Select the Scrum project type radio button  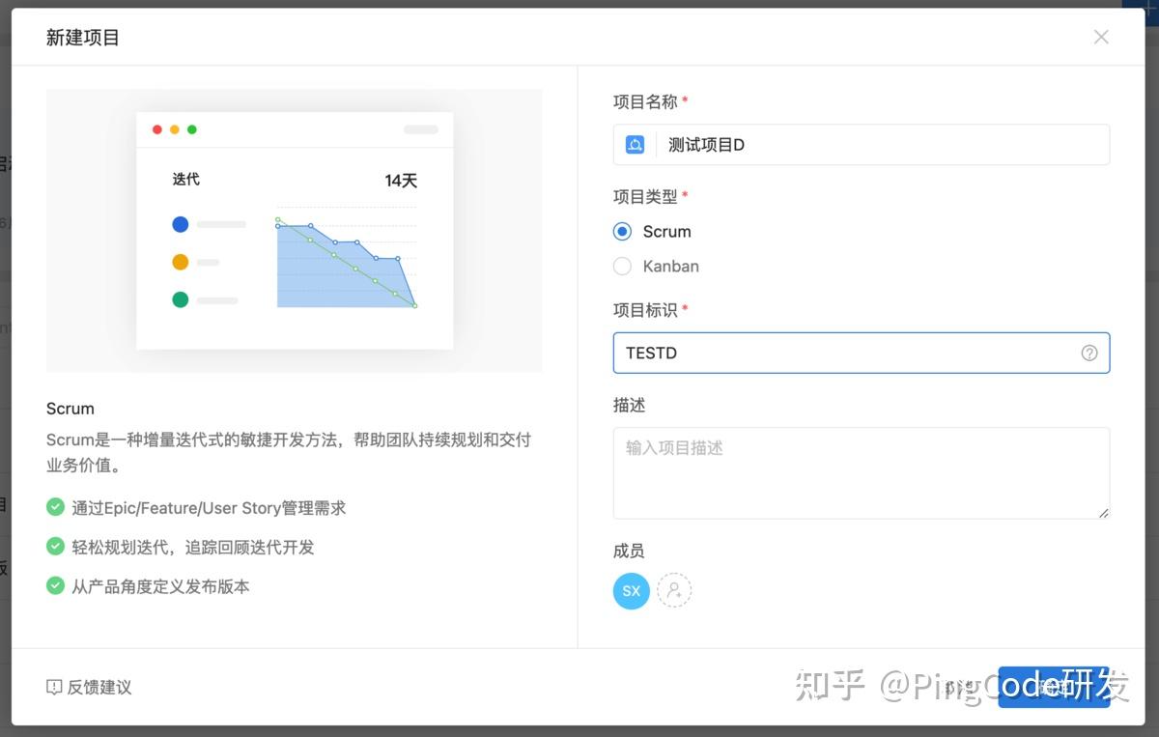(x=623, y=232)
